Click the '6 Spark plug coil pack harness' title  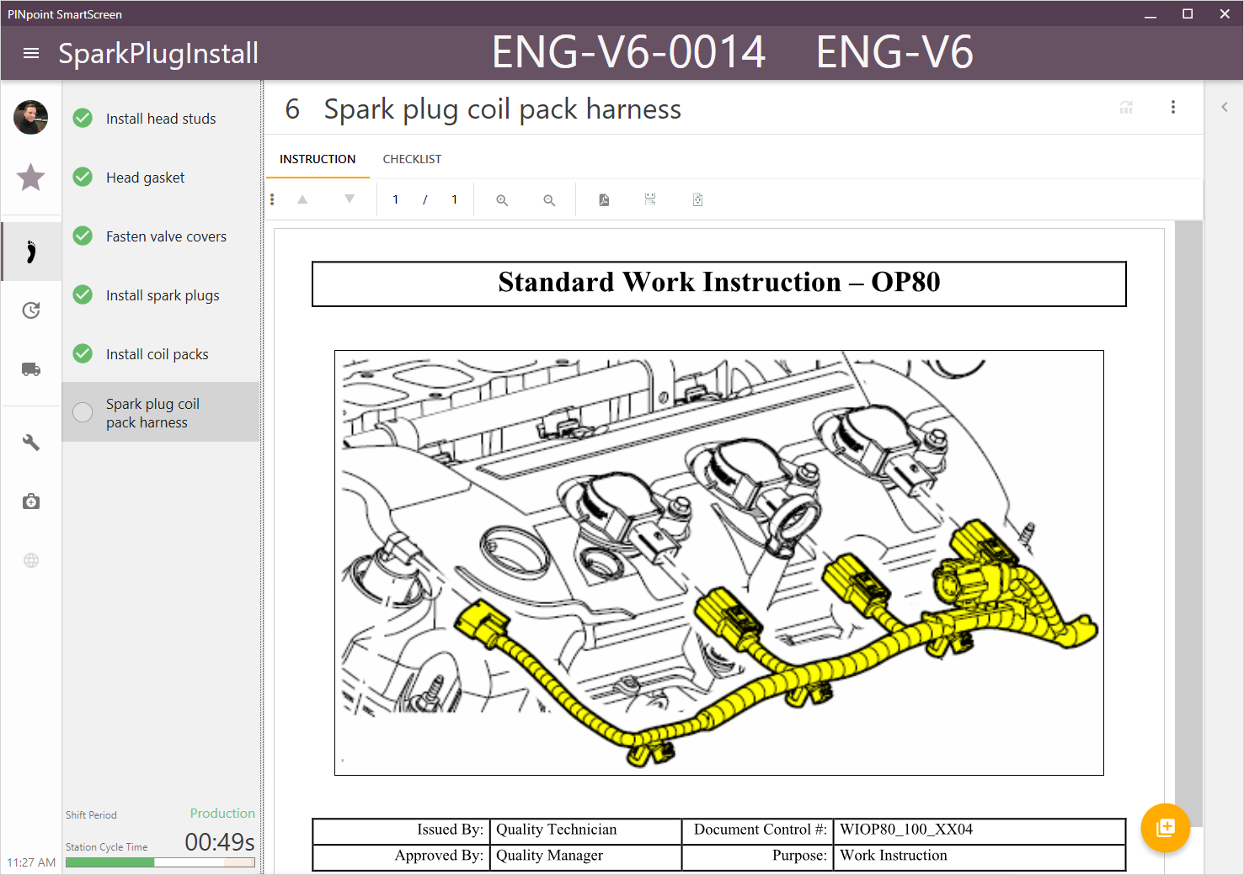click(x=483, y=109)
